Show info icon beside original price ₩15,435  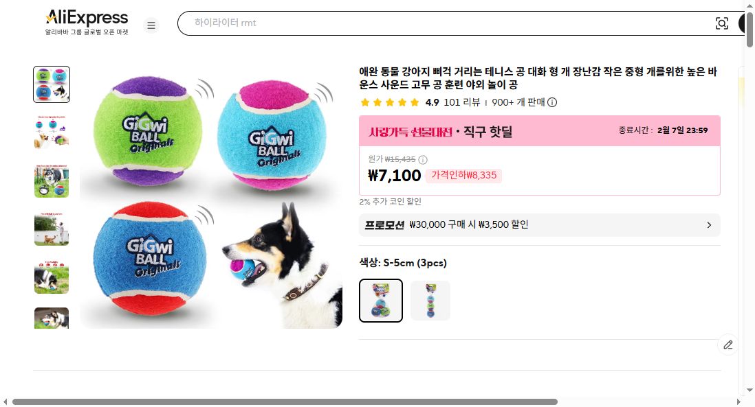423,159
